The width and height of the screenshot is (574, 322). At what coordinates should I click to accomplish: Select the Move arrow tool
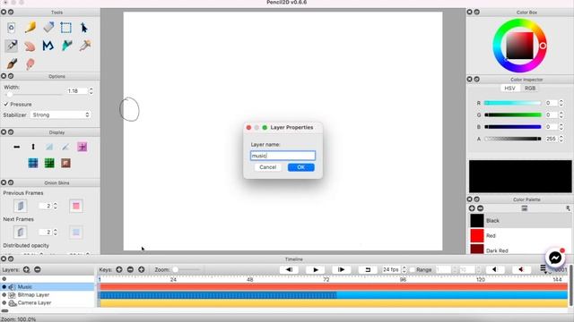point(84,28)
